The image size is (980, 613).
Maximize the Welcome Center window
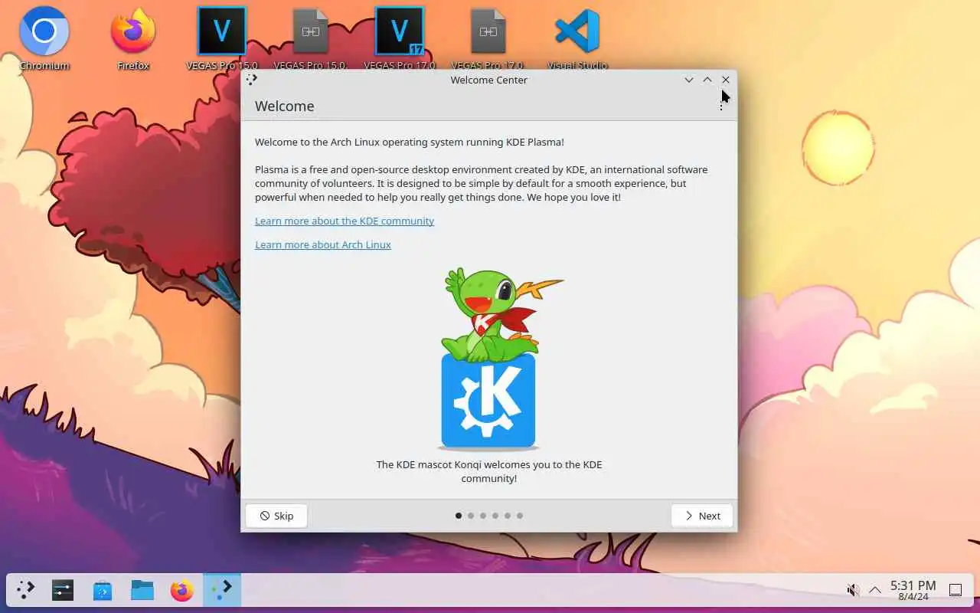707,80
